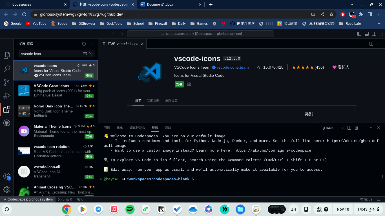The height and width of the screenshot is (216, 385).
Task: Install vscode-icons from detail page
Action: tap(179, 84)
